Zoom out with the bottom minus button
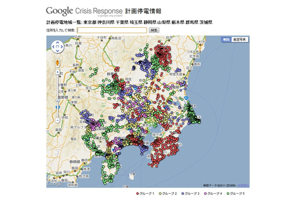The width and height of the screenshot is (299, 199). pos(57,120)
